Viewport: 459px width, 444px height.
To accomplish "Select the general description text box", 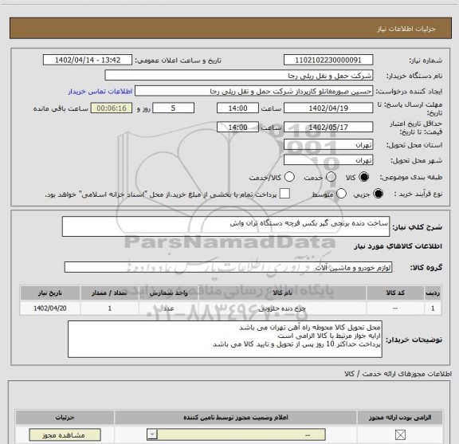I will 226,226.
